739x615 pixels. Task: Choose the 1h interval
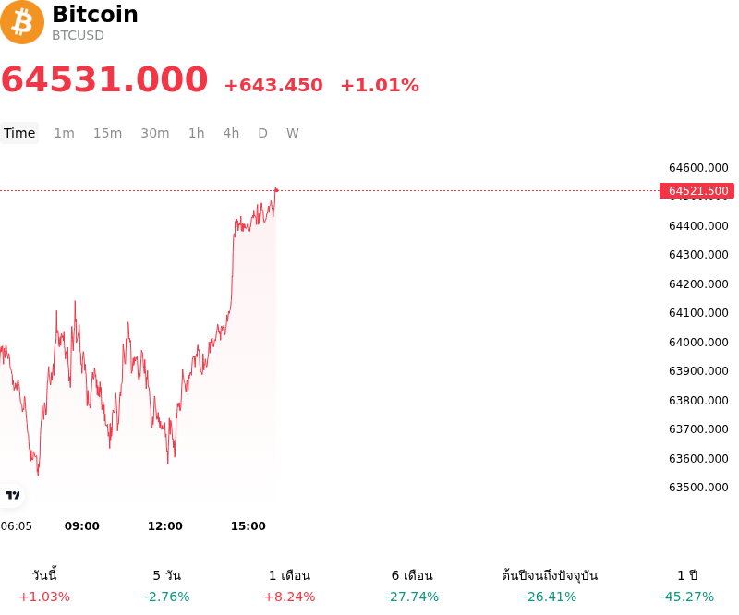click(x=197, y=133)
